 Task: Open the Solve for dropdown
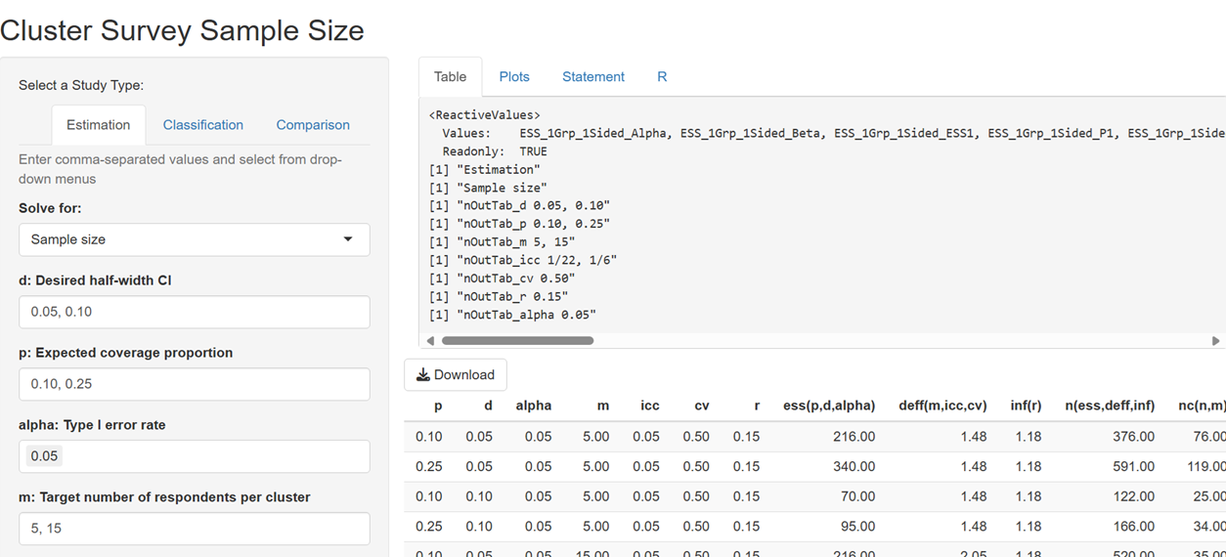pyautogui.click(x=194, y=239)
